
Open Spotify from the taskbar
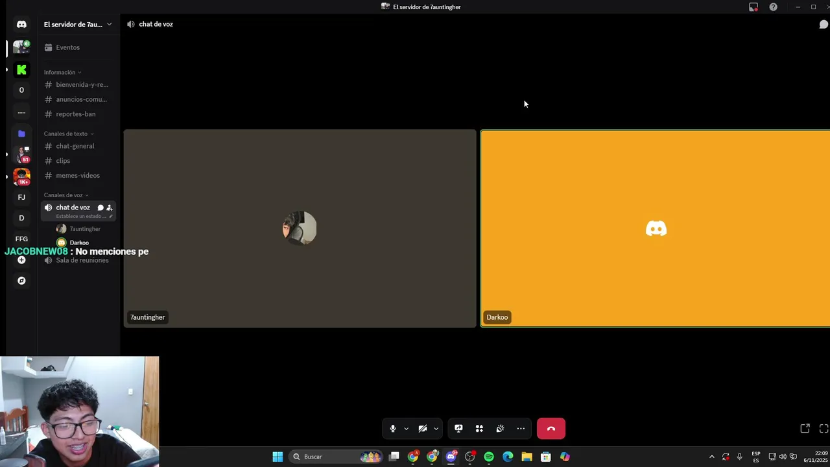489,457
